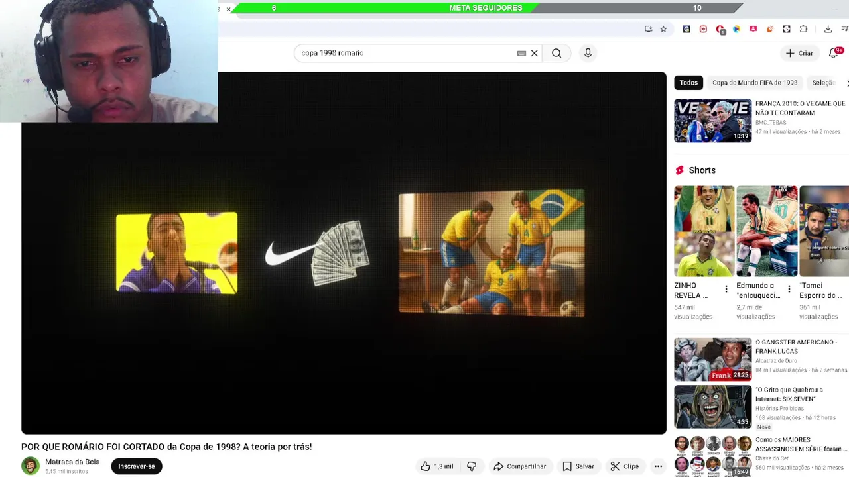The width and height of the screenshot is (849, 477).
Task: Start voice search with microphone
Action: 588,53
